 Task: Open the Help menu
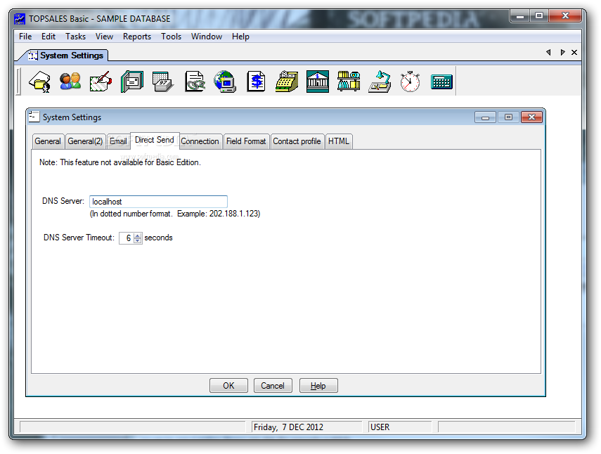(x=240, y=37)
